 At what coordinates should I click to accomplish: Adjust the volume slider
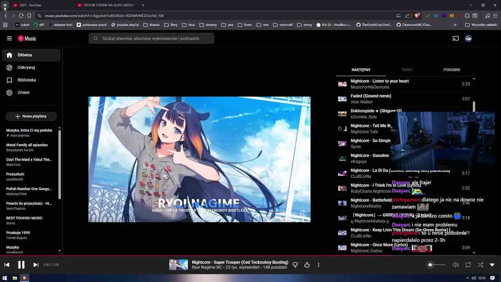pyautogui.click(x=436, y=265)
